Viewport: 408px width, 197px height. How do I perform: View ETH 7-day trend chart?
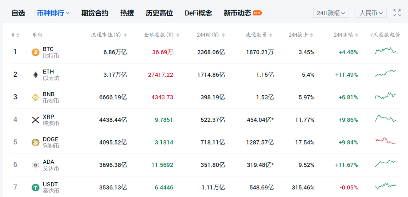pos(386,73)
